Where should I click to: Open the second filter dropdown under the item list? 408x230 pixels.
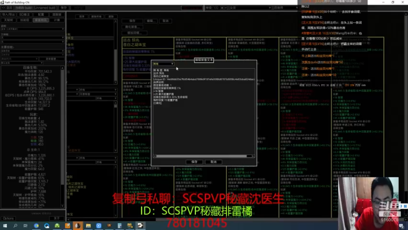(97, 94)
